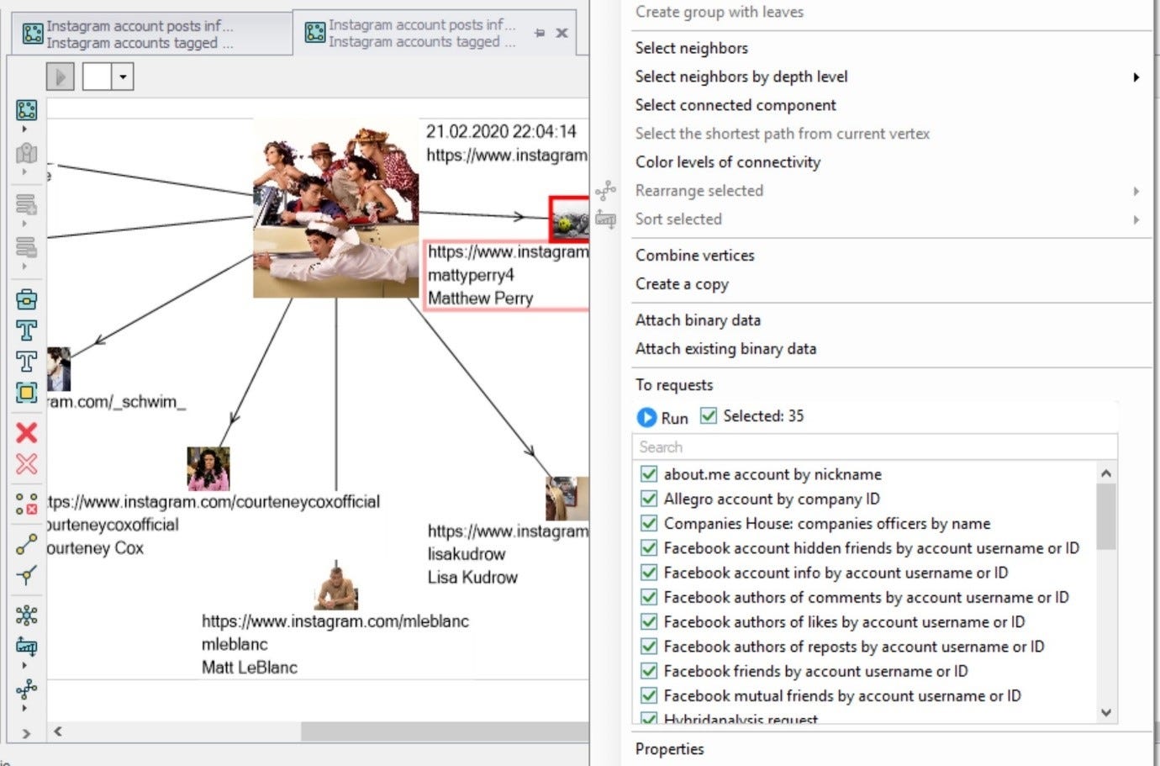Click the pin icon on active tab
This screenshot has width=1160, height=766.
(x=539, y=33)
